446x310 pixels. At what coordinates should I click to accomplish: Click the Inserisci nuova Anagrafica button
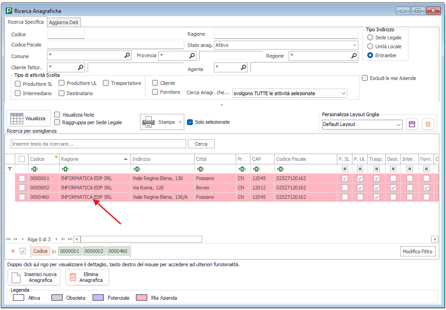click(x=33, y=277)
